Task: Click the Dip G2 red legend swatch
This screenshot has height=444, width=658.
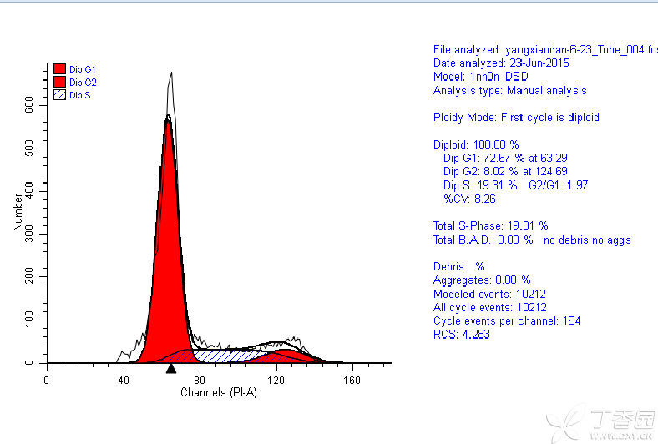Action: coord(59,83)
